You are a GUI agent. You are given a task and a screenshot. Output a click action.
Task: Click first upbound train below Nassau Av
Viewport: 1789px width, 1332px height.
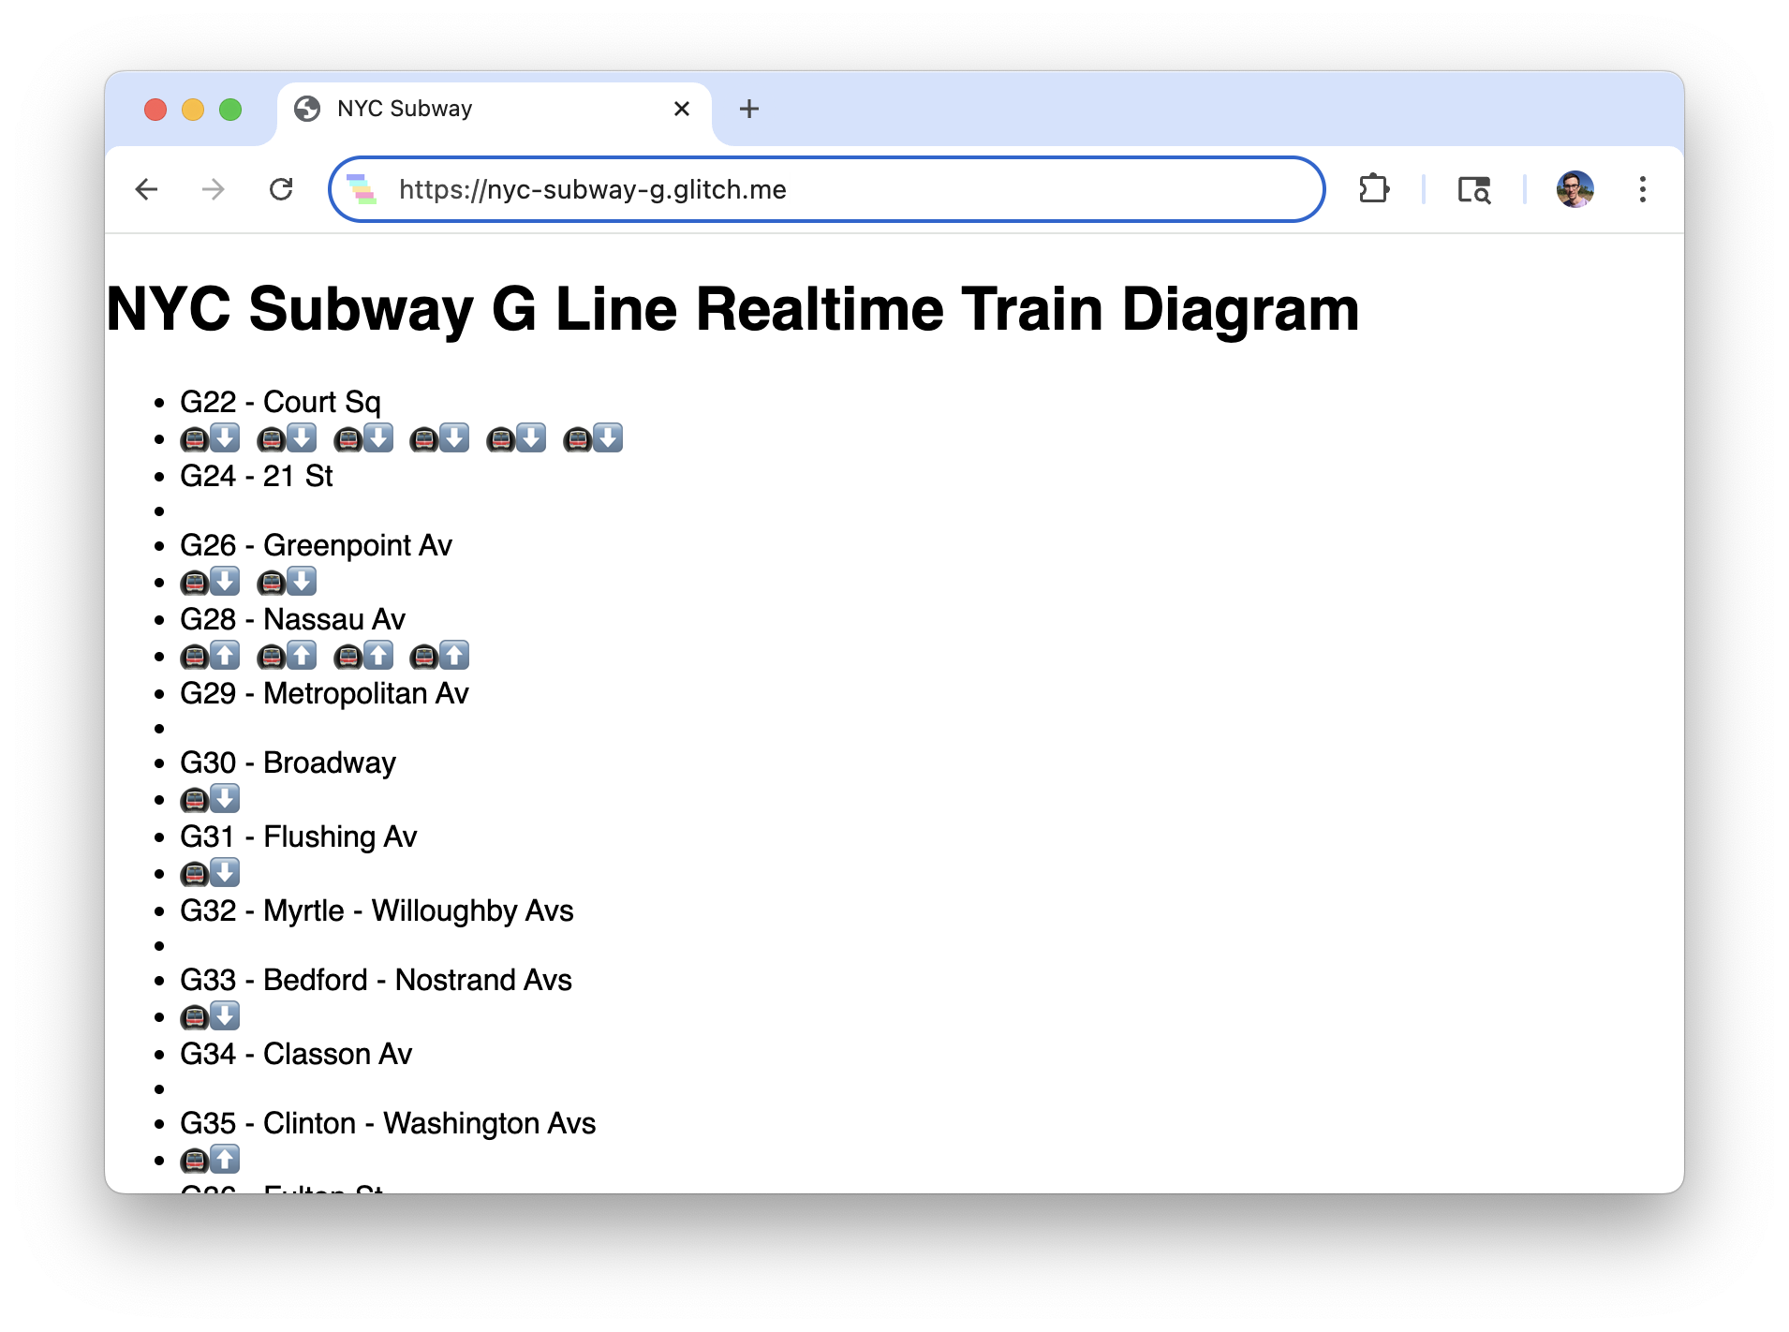tap(210, 656)
